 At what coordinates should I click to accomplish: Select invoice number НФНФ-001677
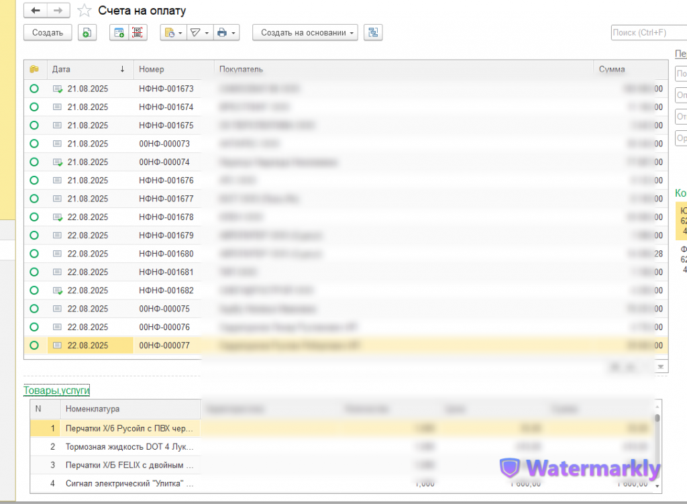166,199
